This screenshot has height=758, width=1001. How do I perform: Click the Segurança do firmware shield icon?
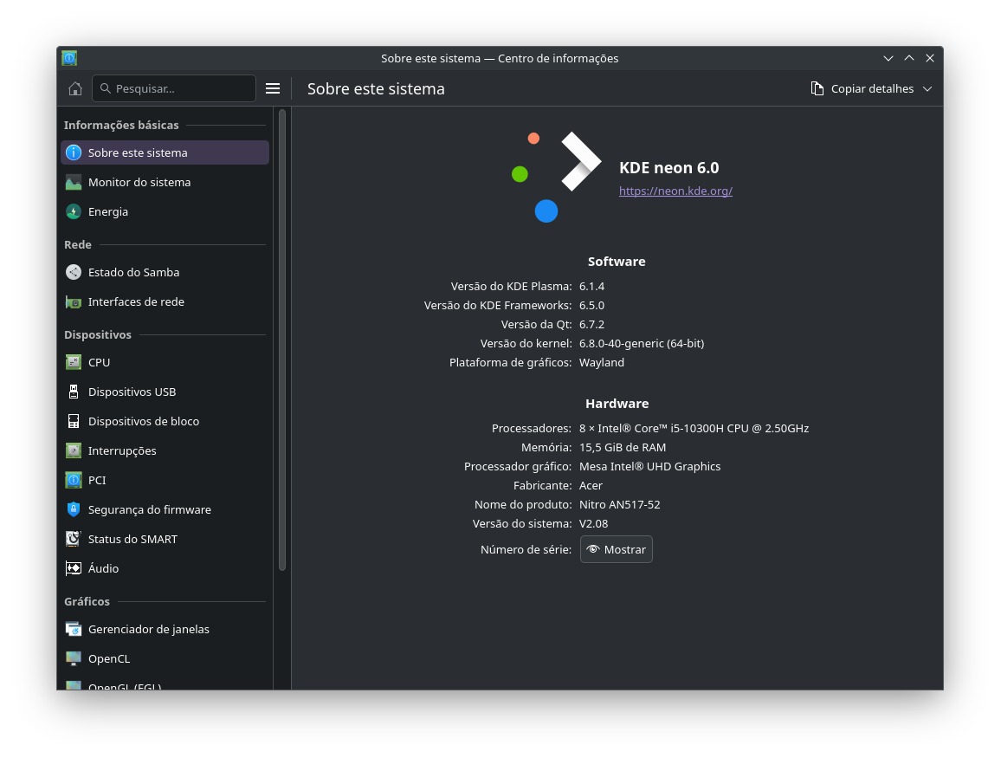tap(74, 509)
